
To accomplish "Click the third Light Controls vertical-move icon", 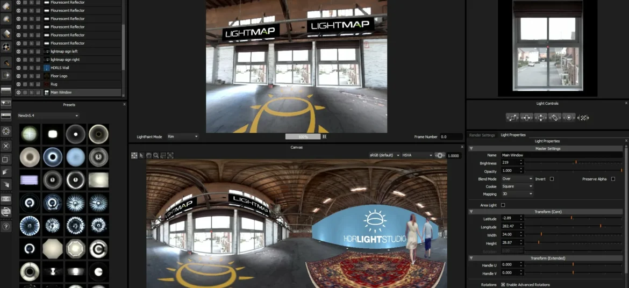I will pos(540,118).
